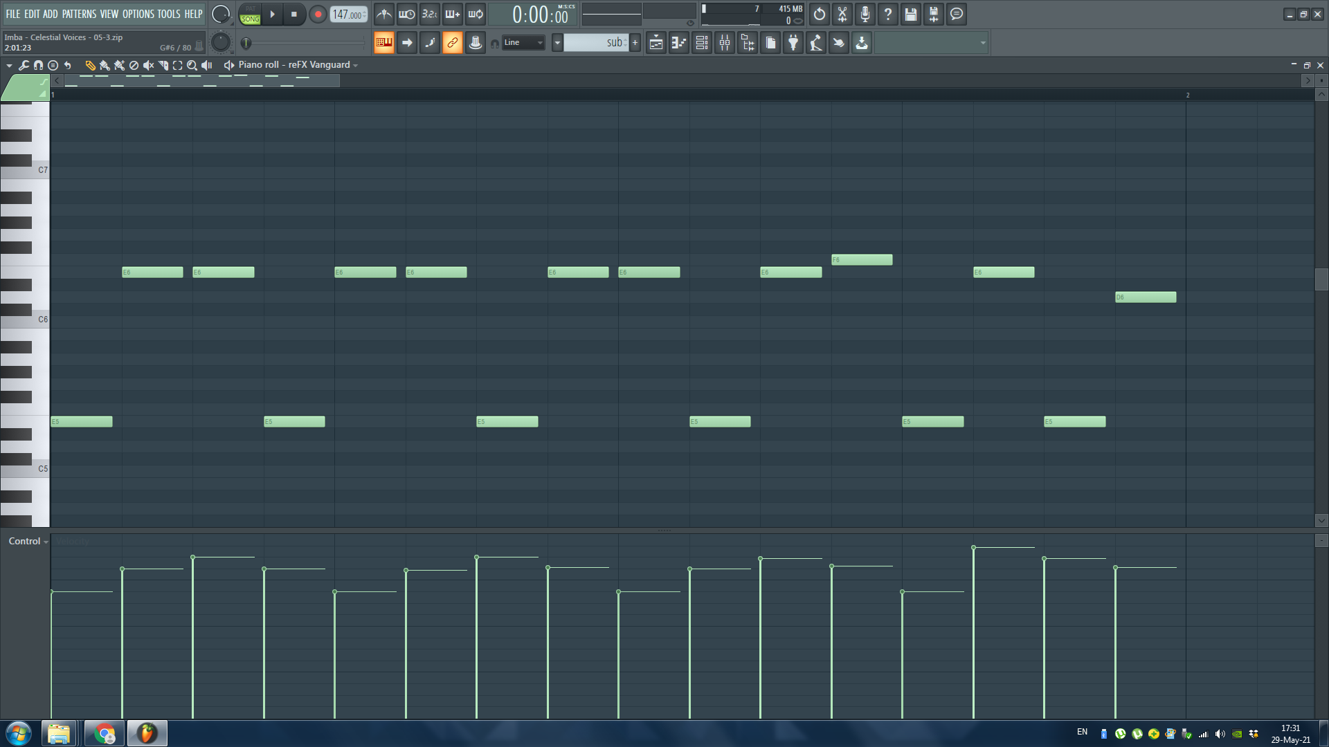The image size is (1329, 747).
Task: Toggle multilink to controllers
Action: 476,43
